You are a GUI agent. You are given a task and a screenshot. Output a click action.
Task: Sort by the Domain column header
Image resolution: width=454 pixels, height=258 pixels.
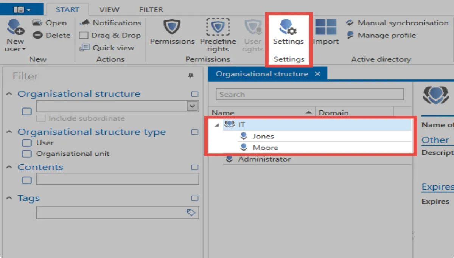(x=354, y=113)
